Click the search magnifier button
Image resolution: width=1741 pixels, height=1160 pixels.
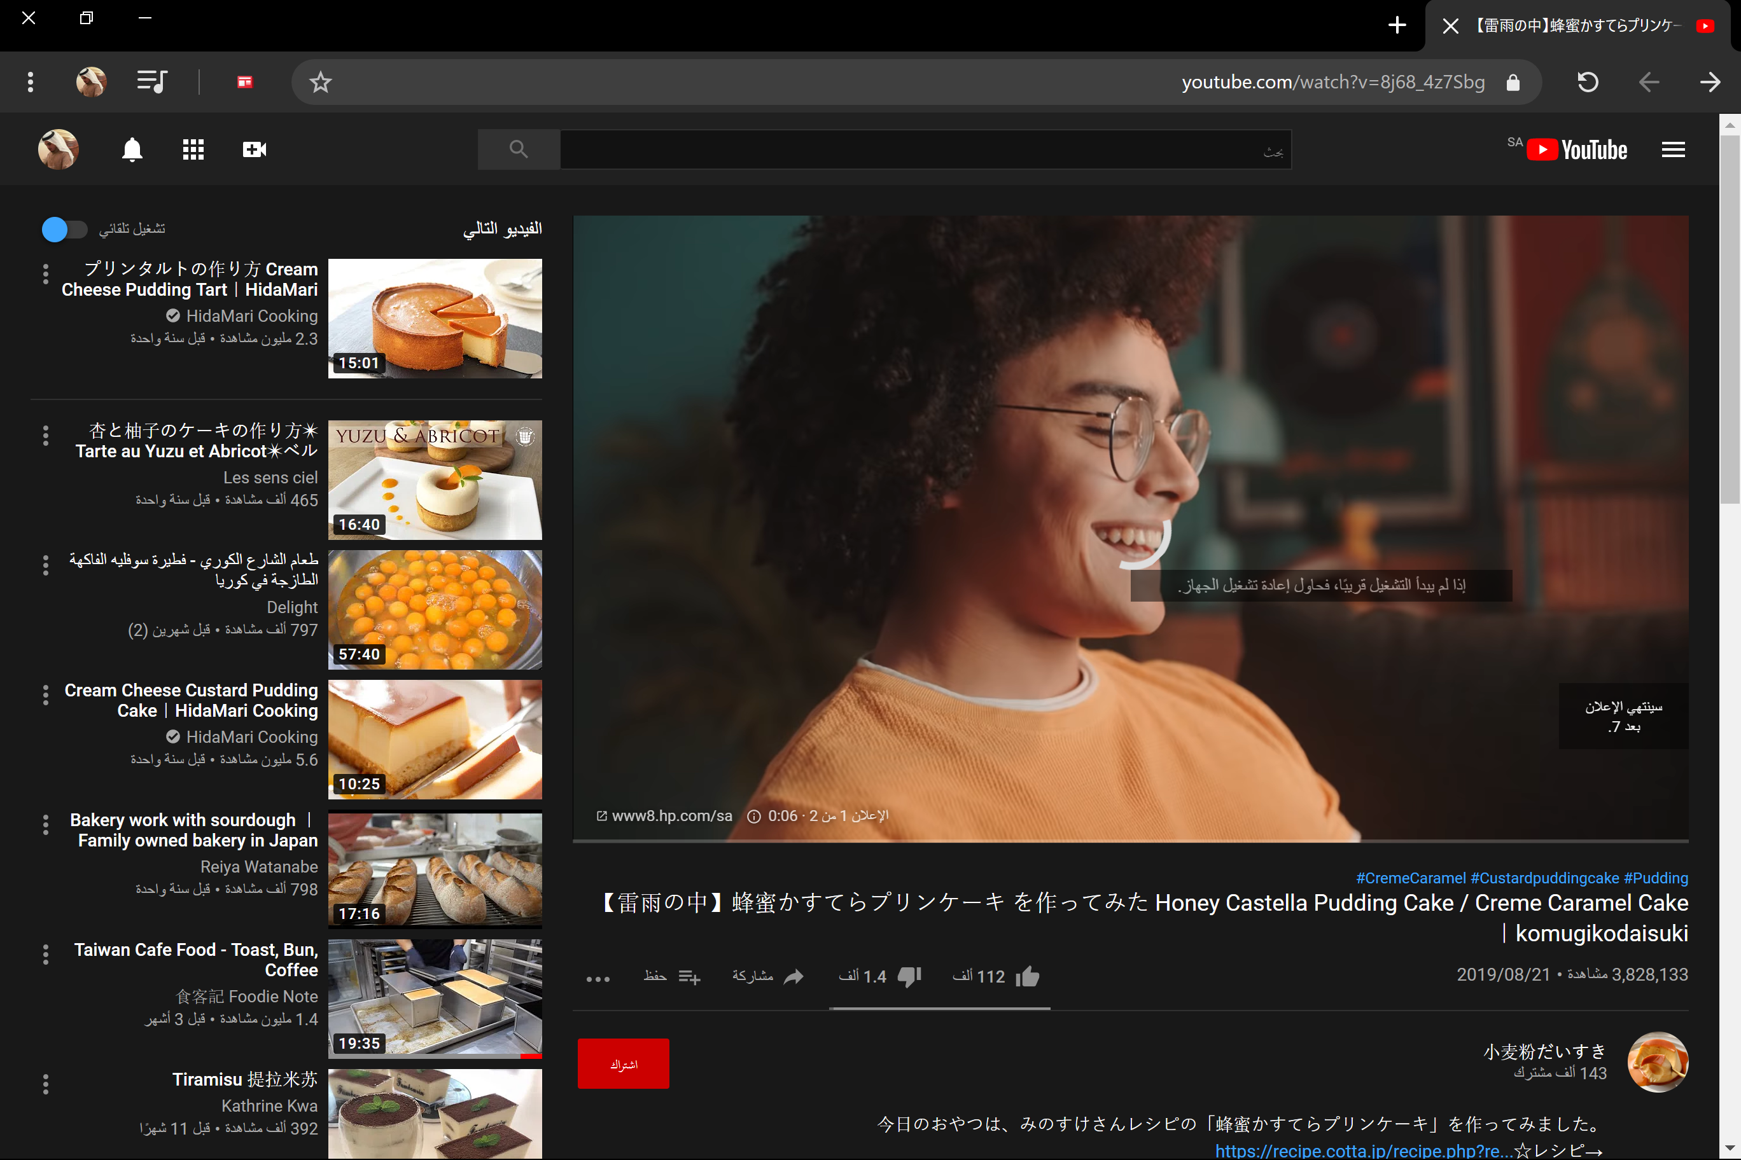pos(518,149)
